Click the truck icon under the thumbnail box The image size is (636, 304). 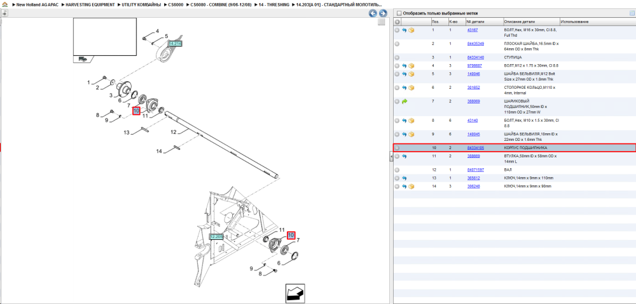(83, 58)
